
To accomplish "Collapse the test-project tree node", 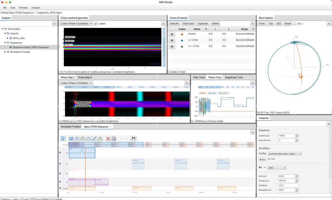I will coord(3,29).
